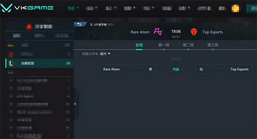Click the red square game icon in sidebar
The image size is (257, 139).
tap(11, 54)
